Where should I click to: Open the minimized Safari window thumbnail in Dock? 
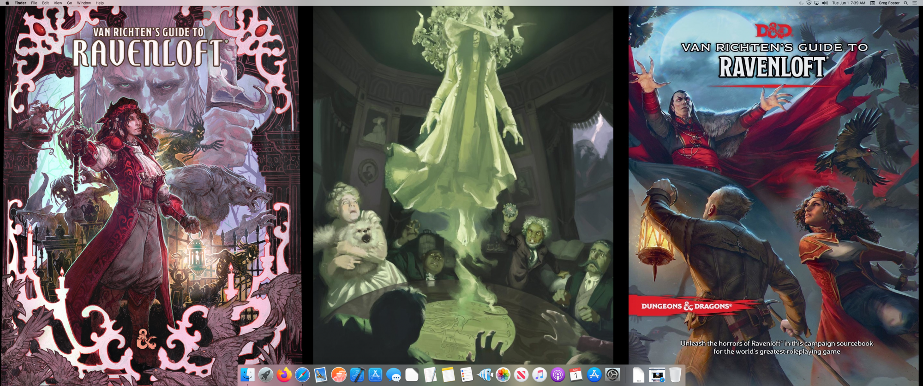pos(657,375)
